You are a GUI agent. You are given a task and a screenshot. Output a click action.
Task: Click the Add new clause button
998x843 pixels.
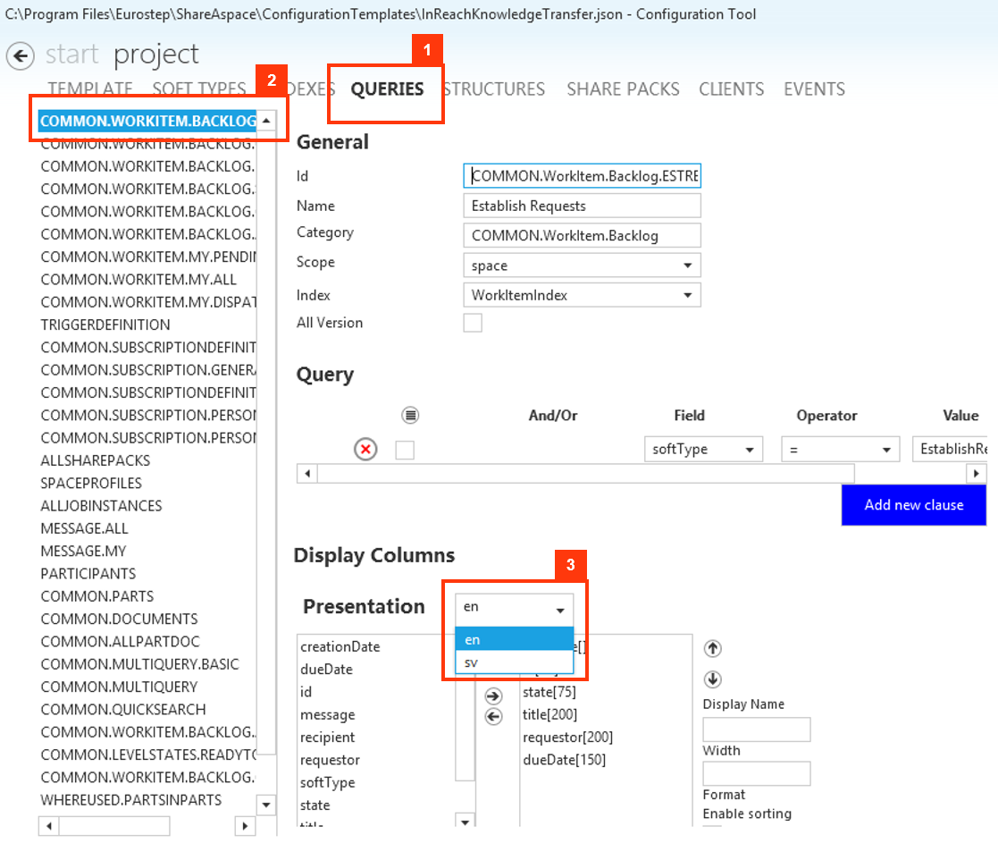tap(913, 505)
